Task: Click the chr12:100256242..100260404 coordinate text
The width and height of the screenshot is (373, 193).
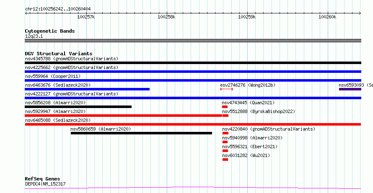Action: [58, 9]
